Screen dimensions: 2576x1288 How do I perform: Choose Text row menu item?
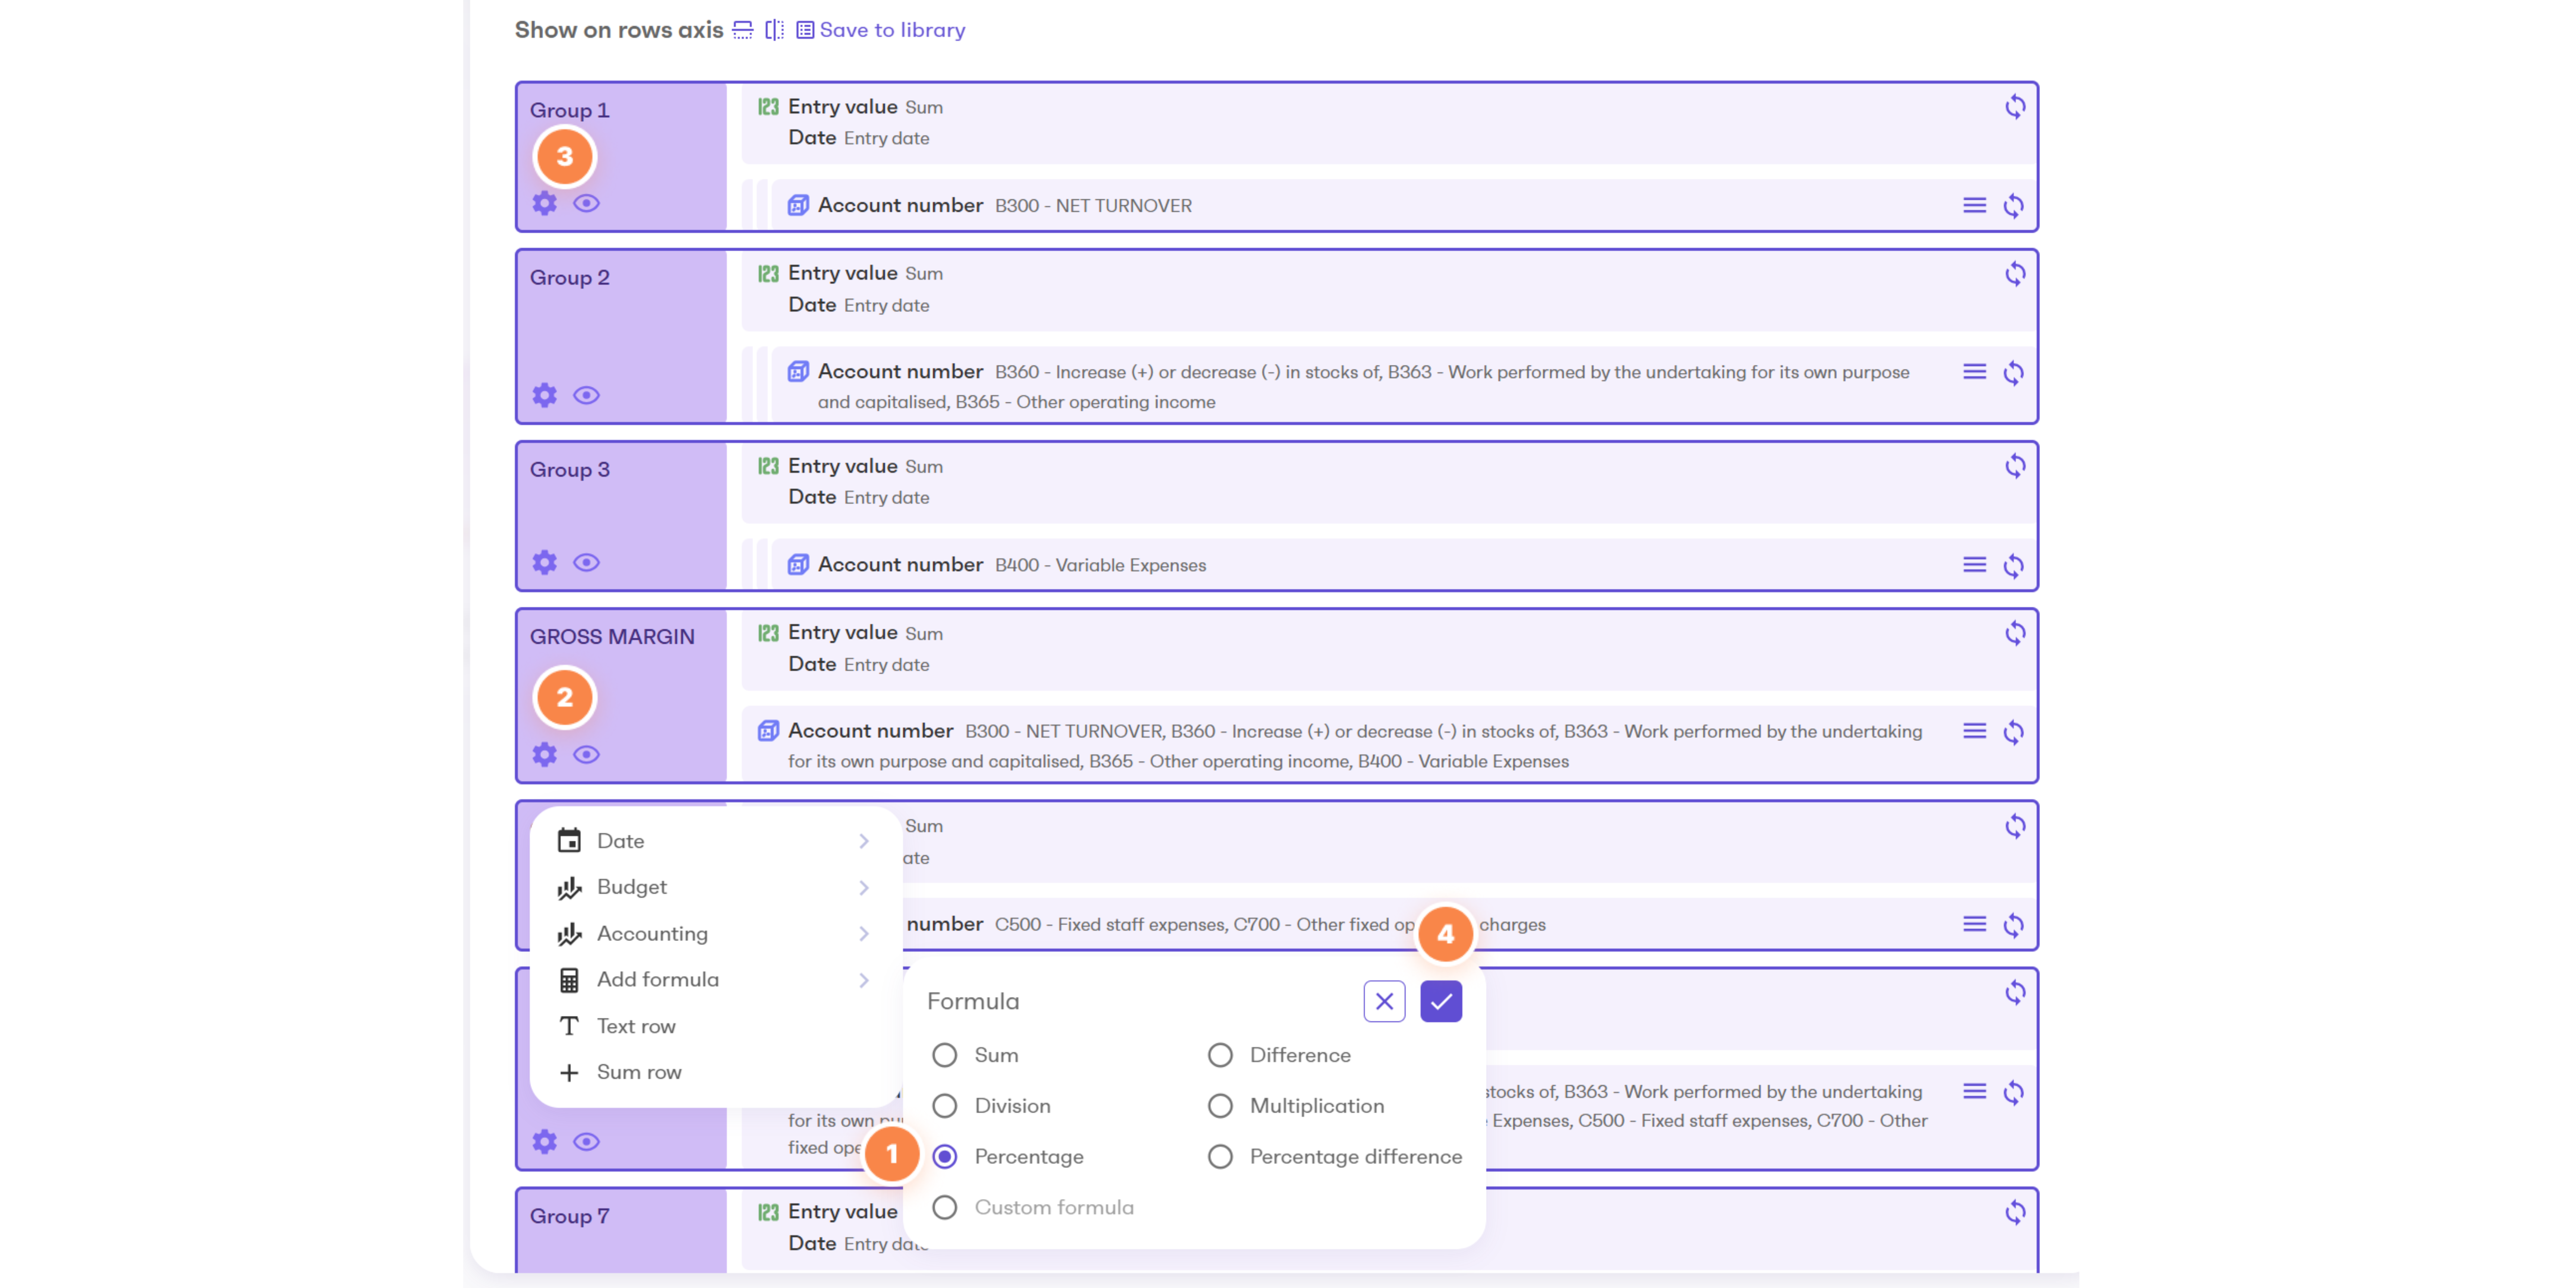click(715, 1026)
